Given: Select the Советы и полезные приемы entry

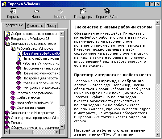Looking at the screenshot, I should pos(41,83).
